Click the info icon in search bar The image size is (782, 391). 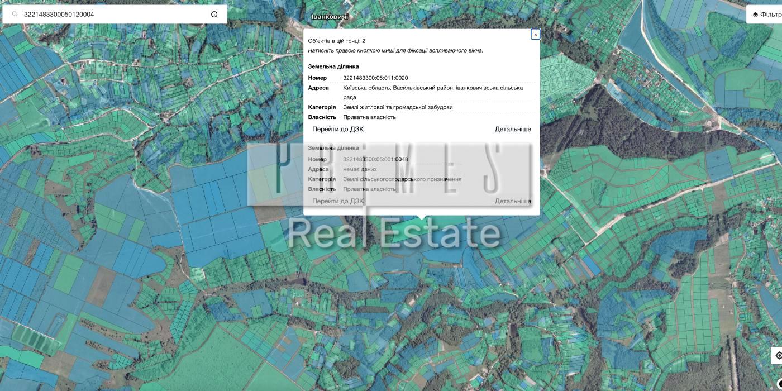214,15
